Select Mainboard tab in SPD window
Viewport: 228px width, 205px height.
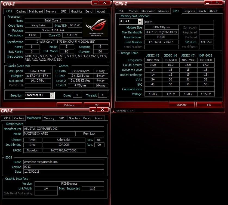pos(148,11)
